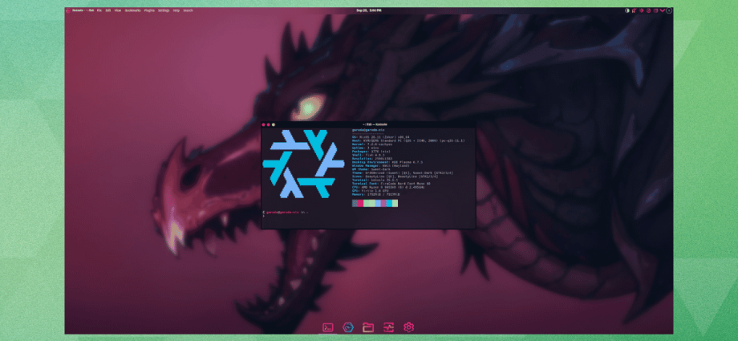The image size is (738, 341).
Task: Click the launcher icon at top-left of the panel
Action: [x=67, y=10]
